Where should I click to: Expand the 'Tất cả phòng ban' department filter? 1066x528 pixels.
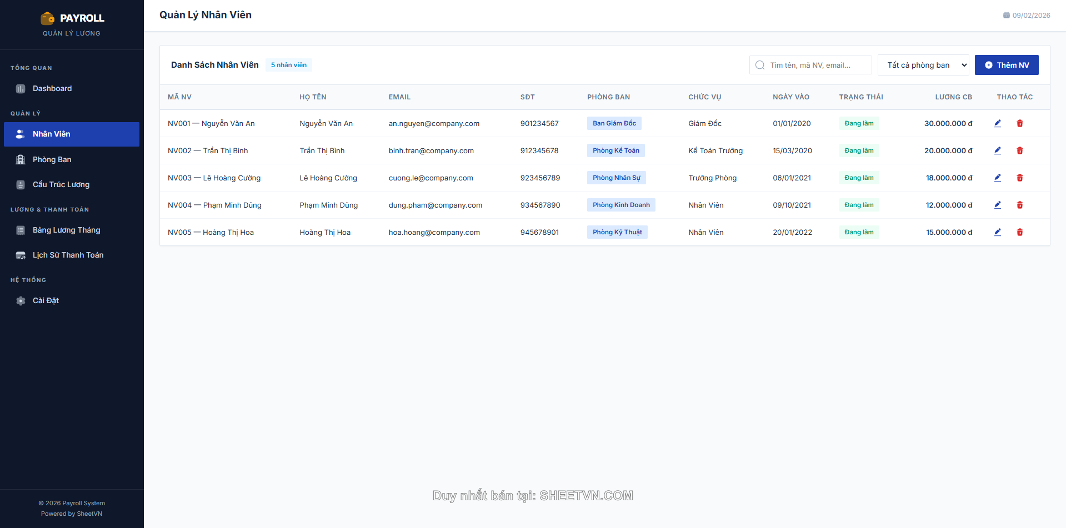[923, 65]
